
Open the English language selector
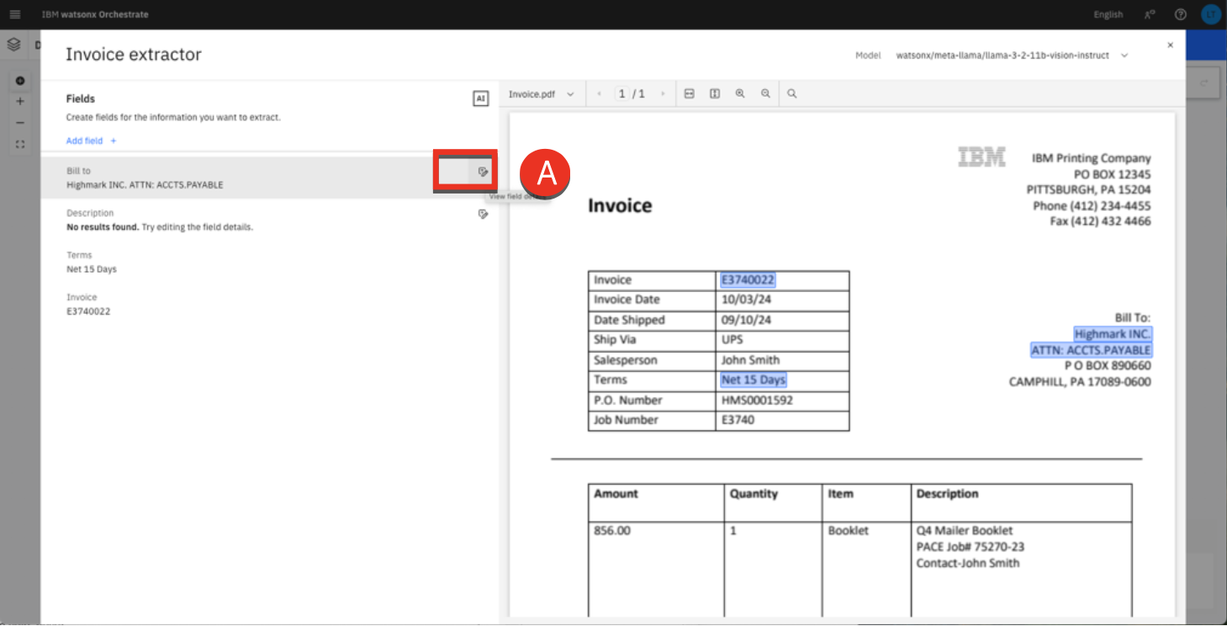(1108, 14)
